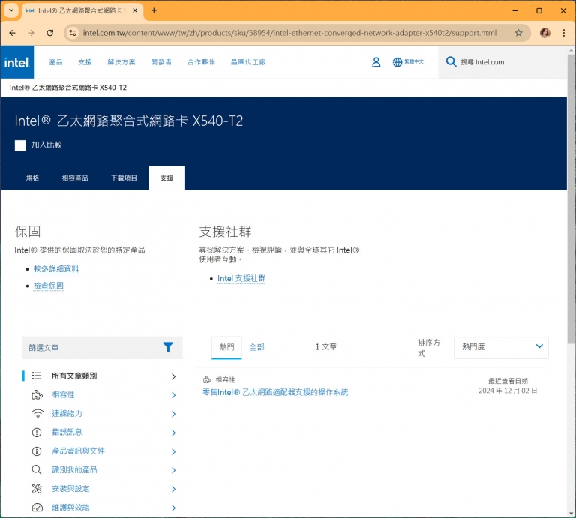Click the breadcrumb Intel® 乙太網路聚合式網路卡 X540-T2

(x=68, y=88)
